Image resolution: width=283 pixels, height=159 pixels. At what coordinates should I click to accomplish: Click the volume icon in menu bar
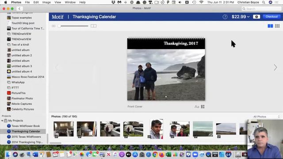point(180,2)
